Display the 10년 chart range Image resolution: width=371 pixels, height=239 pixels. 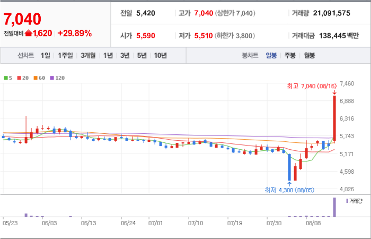[x=161, y=55]
